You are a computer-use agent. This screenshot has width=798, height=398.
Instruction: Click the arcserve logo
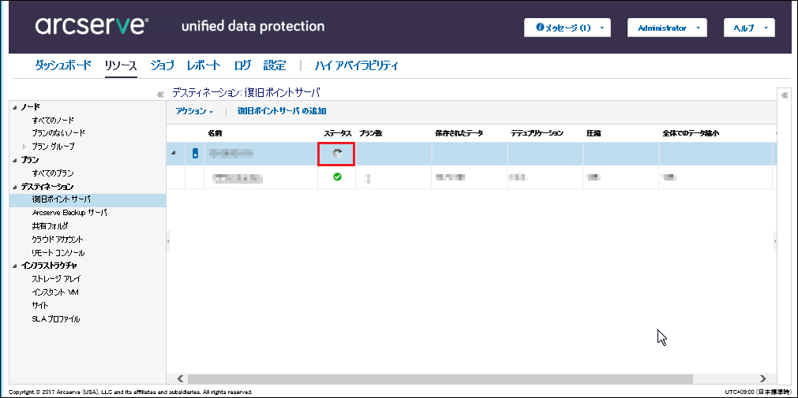(x=92, y=27)
